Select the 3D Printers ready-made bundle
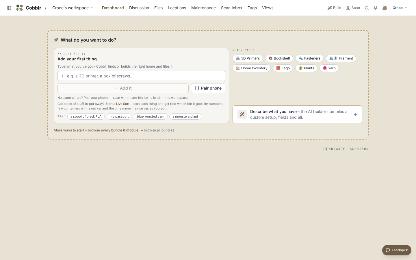This screenshot has width=416, height=260. coord(248,58)
